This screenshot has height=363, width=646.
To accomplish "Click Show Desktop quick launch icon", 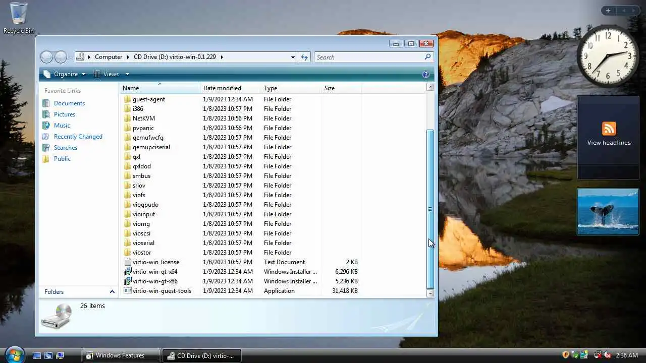I will tap(36, 355).
